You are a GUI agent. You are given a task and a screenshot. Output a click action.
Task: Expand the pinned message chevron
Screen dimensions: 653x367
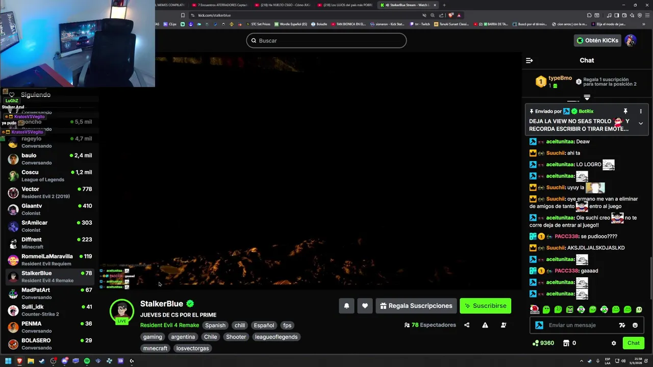point(641,123)
